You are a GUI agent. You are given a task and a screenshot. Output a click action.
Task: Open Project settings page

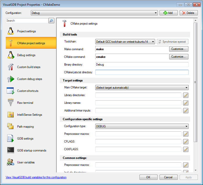click(x=31, y=31)
